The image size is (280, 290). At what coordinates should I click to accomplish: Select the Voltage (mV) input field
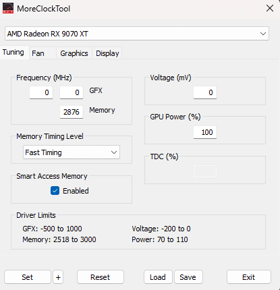coord(205,92)
